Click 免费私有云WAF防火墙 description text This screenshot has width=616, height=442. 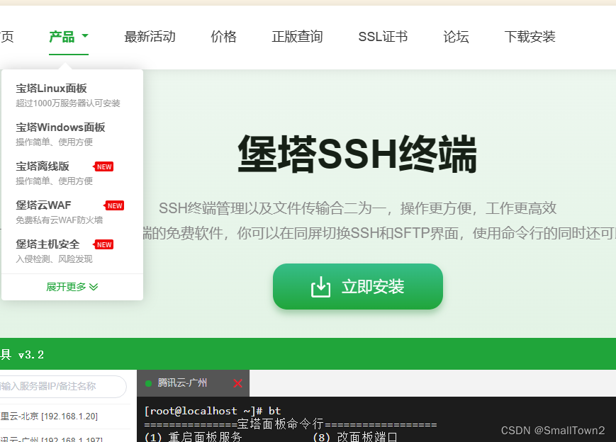tap(60, 220)
